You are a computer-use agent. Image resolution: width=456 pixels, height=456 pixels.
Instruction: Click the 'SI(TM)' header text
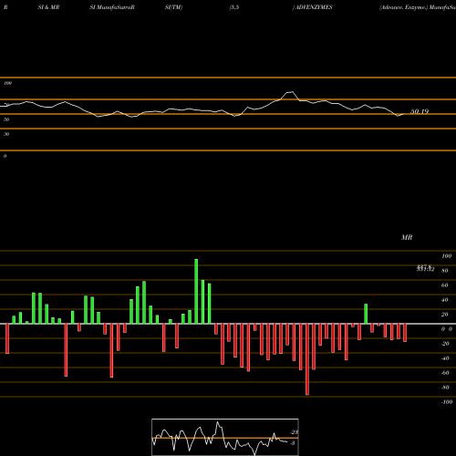coord(173,7)
